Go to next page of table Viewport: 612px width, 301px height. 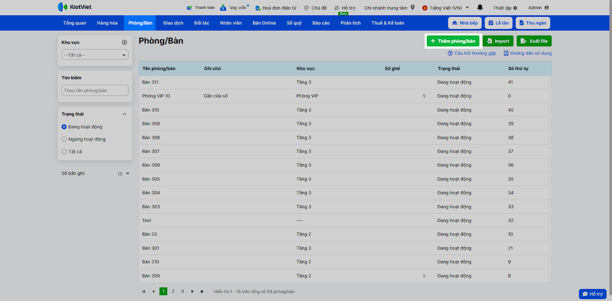[x=192, y=291]
